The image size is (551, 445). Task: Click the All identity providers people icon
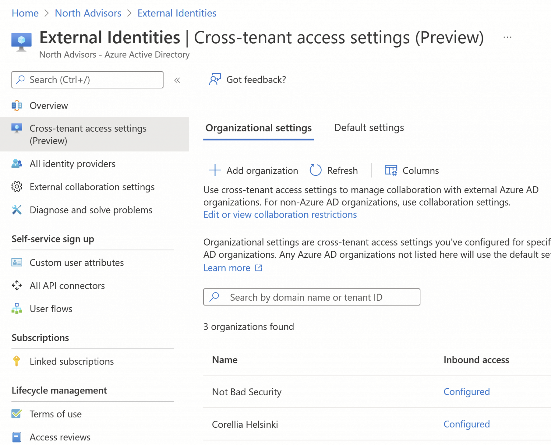17,164
